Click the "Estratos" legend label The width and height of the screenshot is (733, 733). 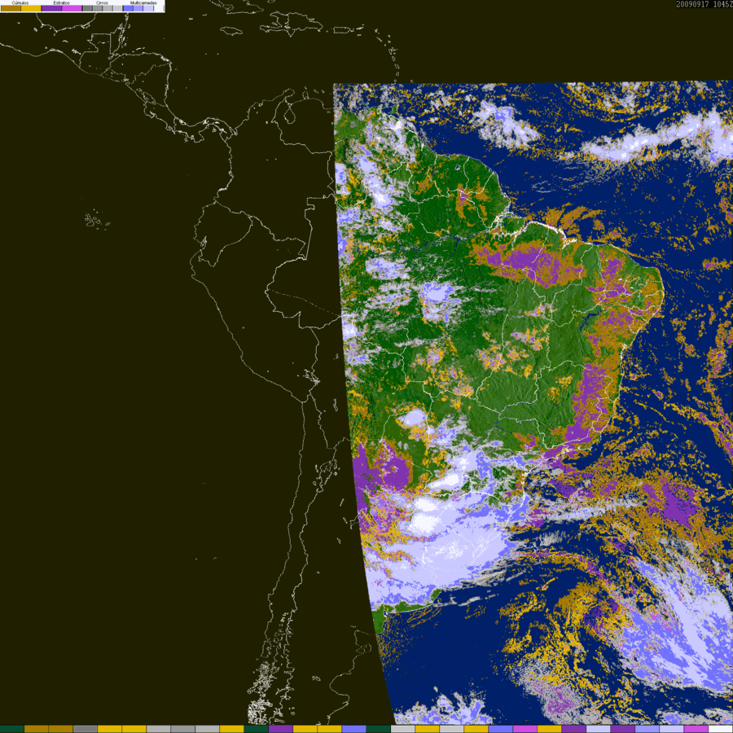[62, 2]
